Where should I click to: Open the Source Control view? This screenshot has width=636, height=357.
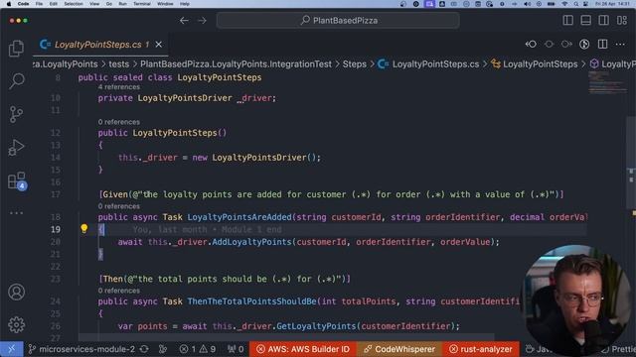pos(16,115)
